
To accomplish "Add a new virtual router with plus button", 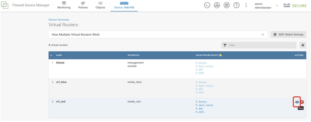I will pyautogui.click(x=303, y=45).
